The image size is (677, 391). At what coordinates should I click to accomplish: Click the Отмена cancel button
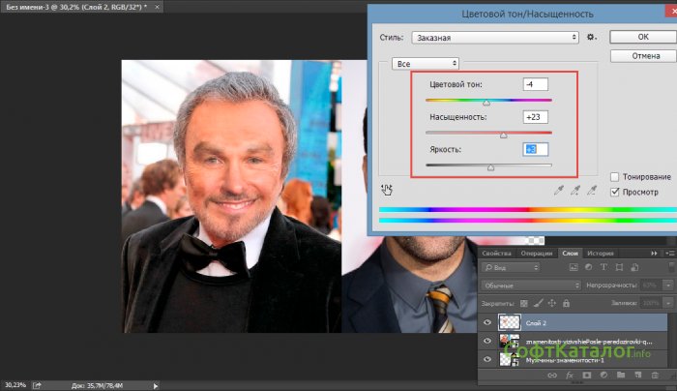(x=640, y=56)
